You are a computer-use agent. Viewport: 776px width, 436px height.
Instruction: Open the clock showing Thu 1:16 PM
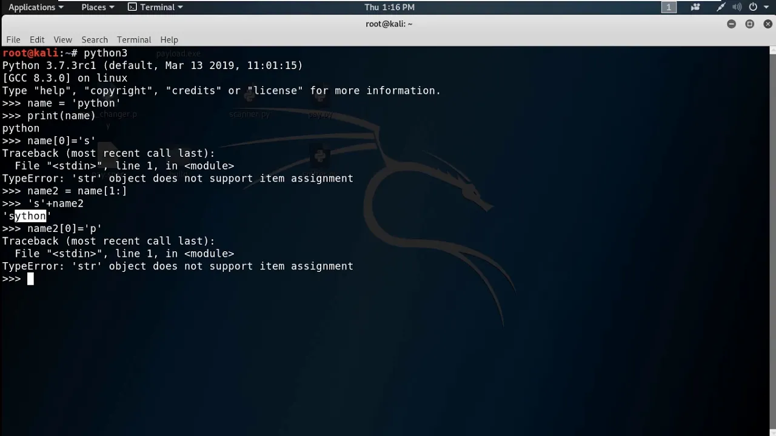(x=389, y=7)
